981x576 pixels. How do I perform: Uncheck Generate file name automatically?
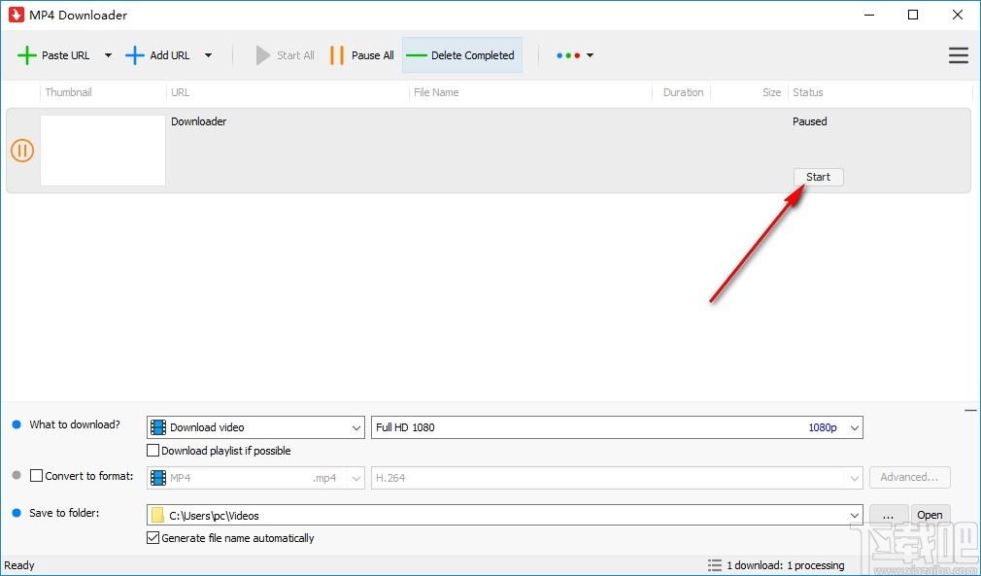tap(152, 538)
